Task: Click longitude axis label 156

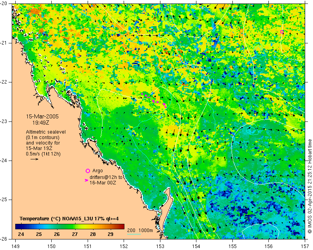Action: 269,246
